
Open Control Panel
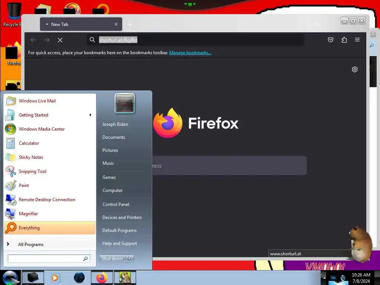116,204
